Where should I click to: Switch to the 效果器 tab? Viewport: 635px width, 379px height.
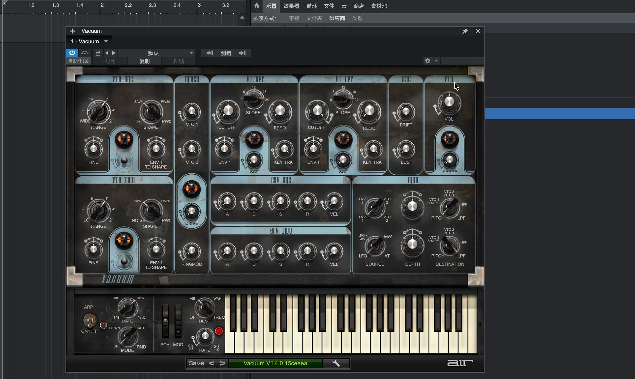291,6
